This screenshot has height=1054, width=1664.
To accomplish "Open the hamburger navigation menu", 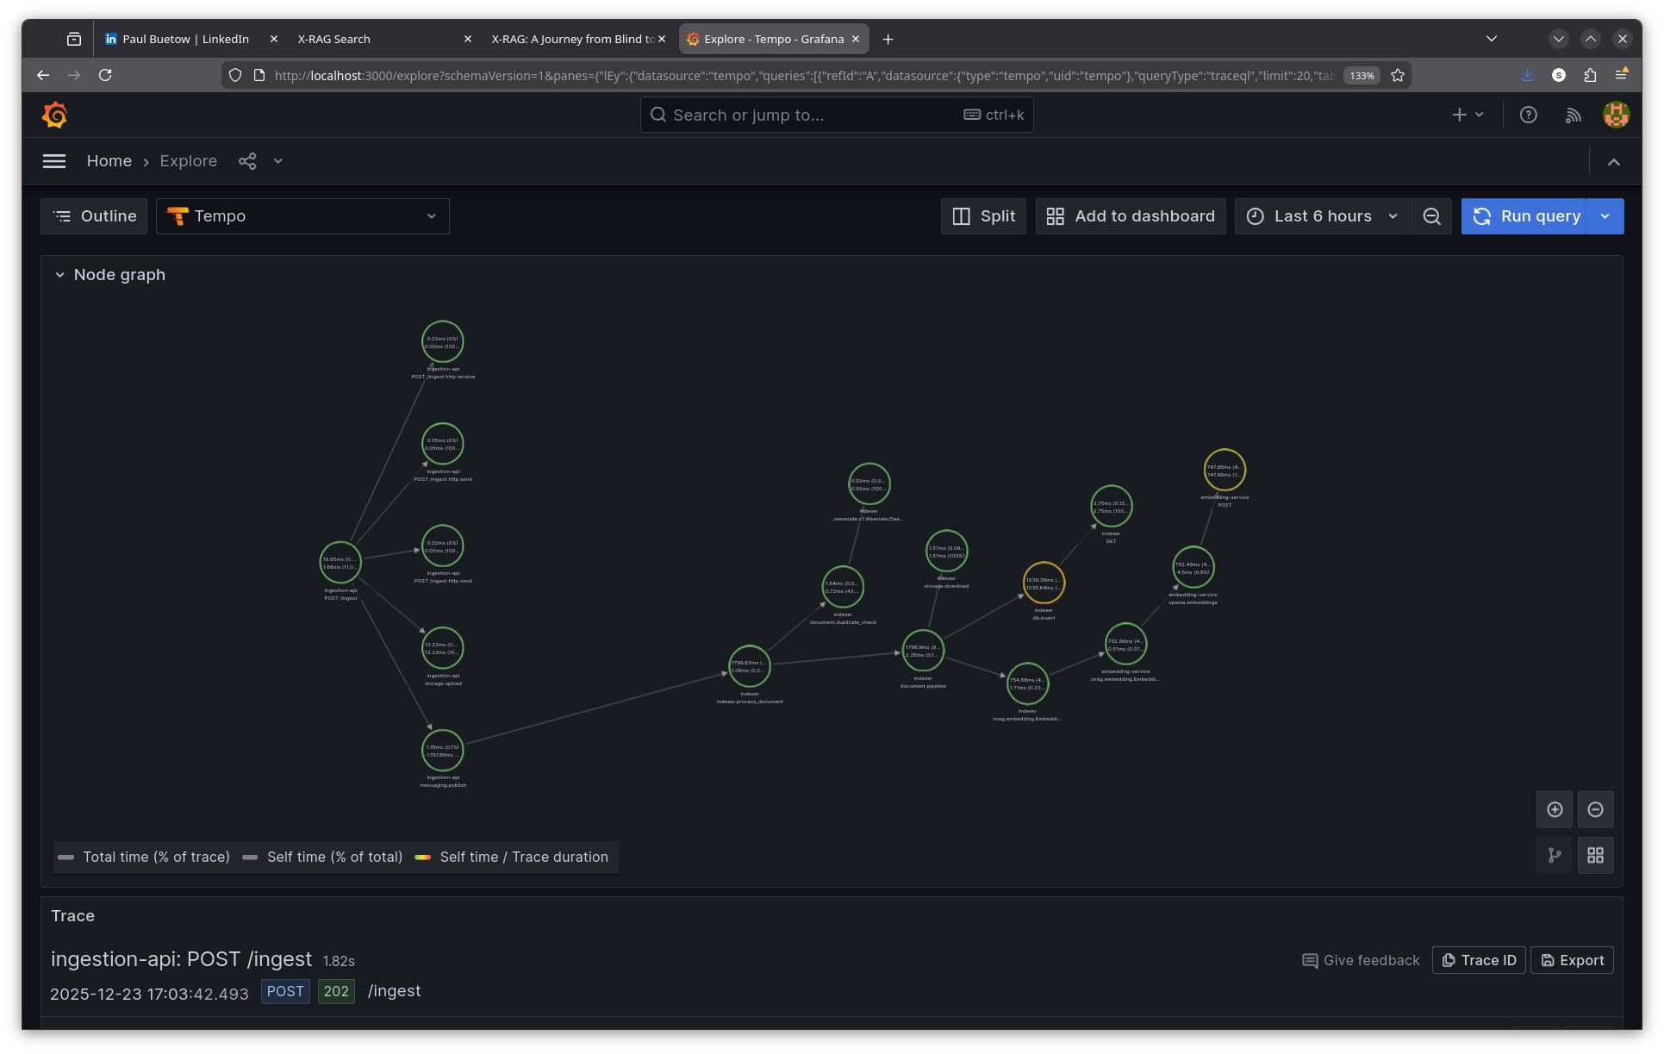I will point(54,161).
